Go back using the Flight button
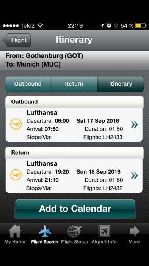 pyautogui.click(x=17, y=40)
